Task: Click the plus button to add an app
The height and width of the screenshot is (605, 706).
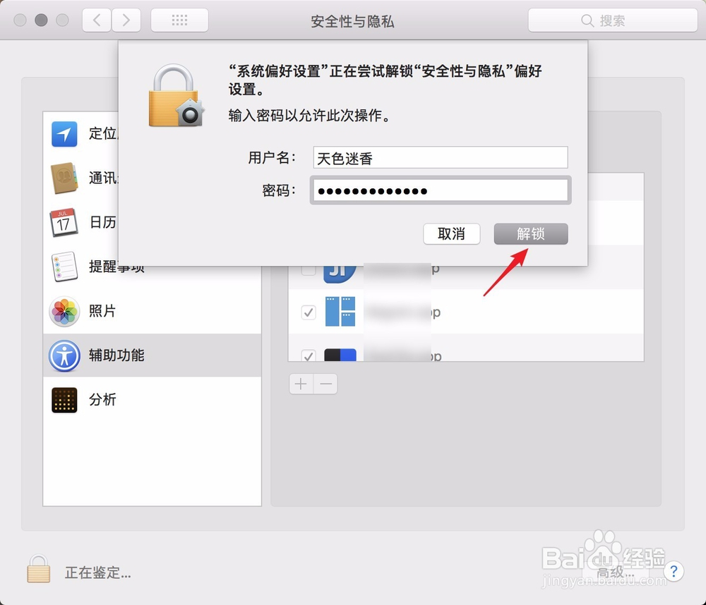Action: pyautogui.click(x=301, y=384)
